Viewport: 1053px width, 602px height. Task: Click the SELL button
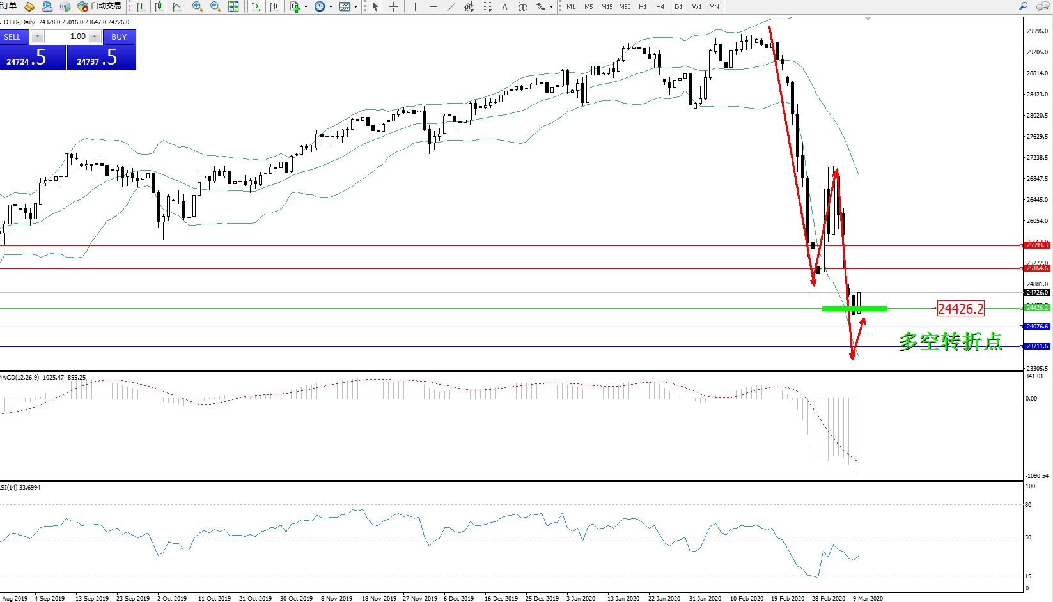[x=13, y=36]
